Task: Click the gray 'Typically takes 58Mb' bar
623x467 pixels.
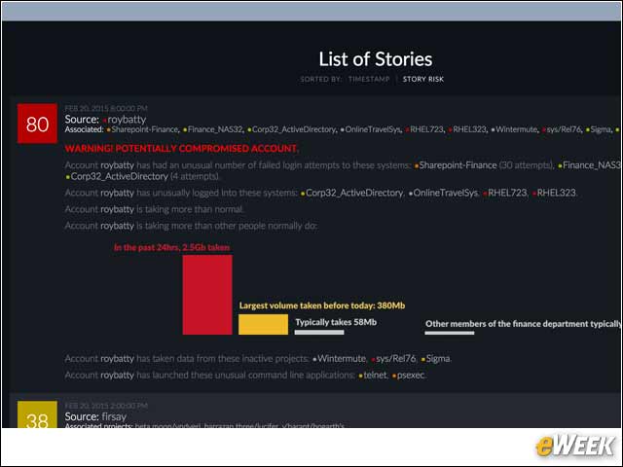Action: click(319, 333)
